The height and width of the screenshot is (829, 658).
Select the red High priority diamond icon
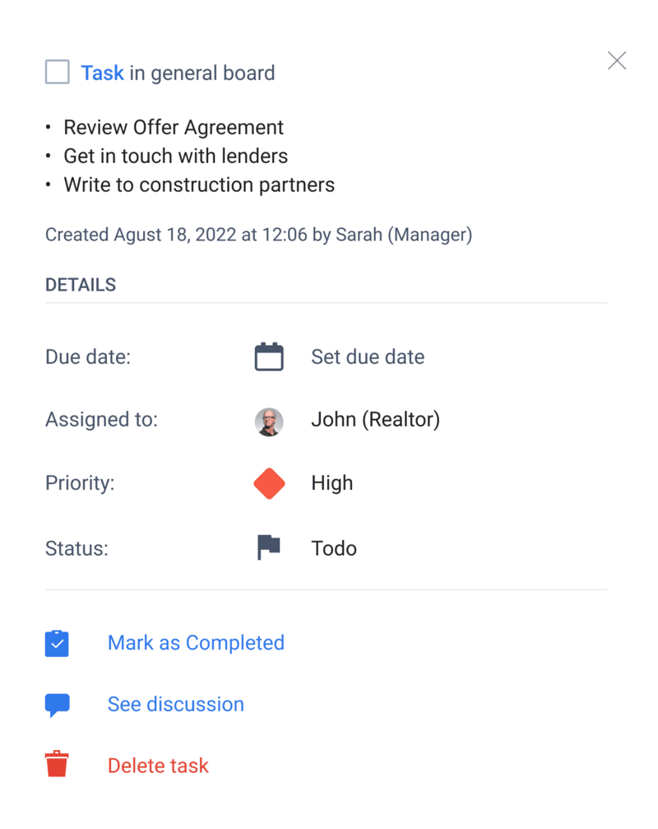coord(269,483)
